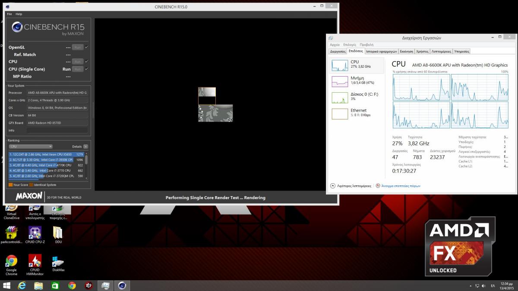This screenshot has height=291, width=518.
Task: Toggle the CPU (Single Core) checkmark
Action: (x=87, y=69)
